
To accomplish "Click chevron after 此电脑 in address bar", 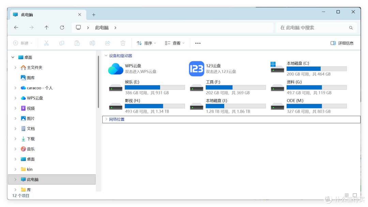I will point(115,28).
